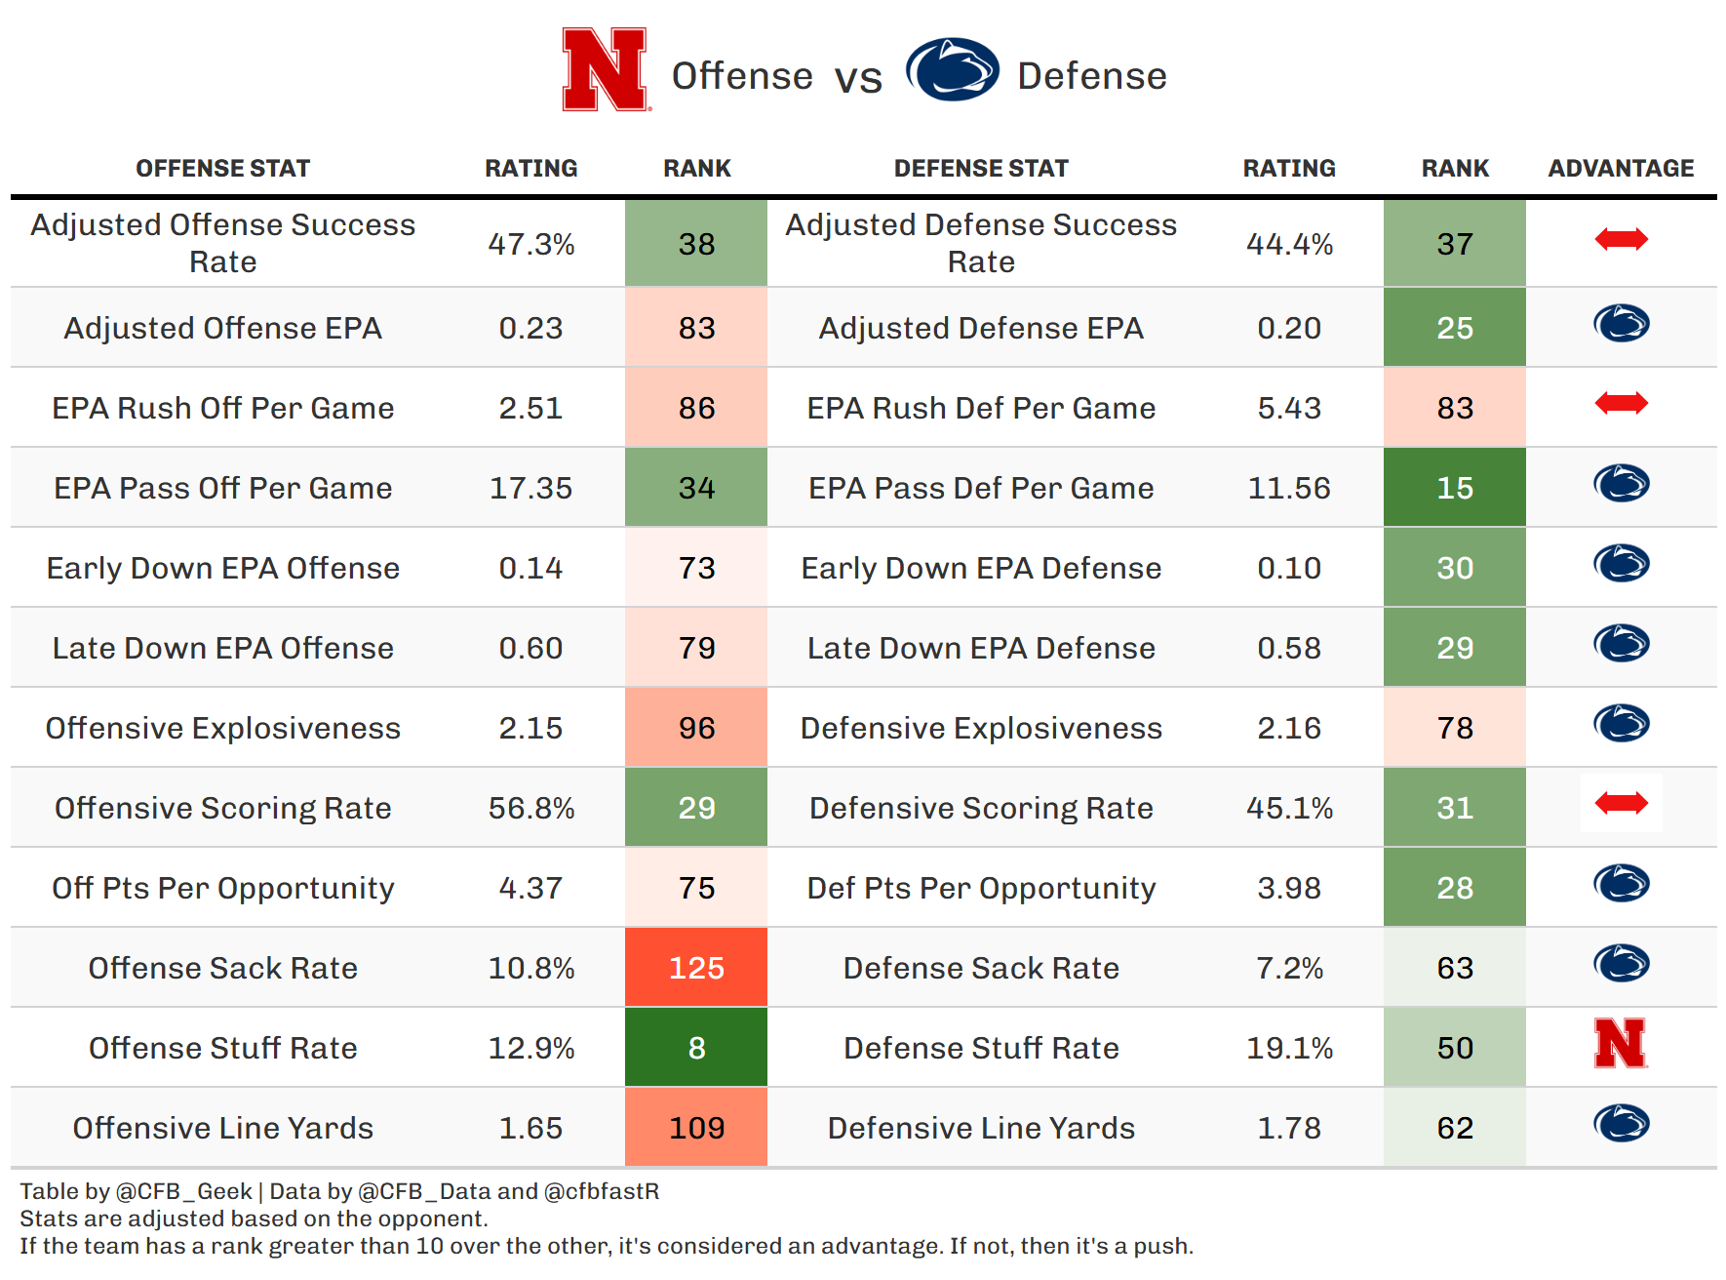Click the Nebraska N logo in the title

pos(605,69)
